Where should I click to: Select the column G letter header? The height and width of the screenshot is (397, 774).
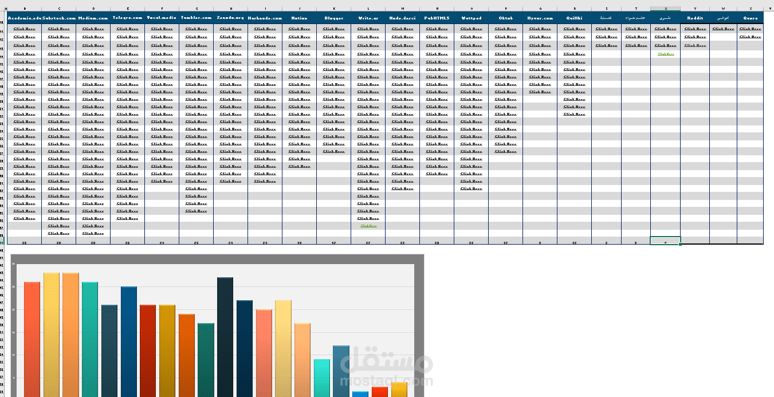[197, 9]
